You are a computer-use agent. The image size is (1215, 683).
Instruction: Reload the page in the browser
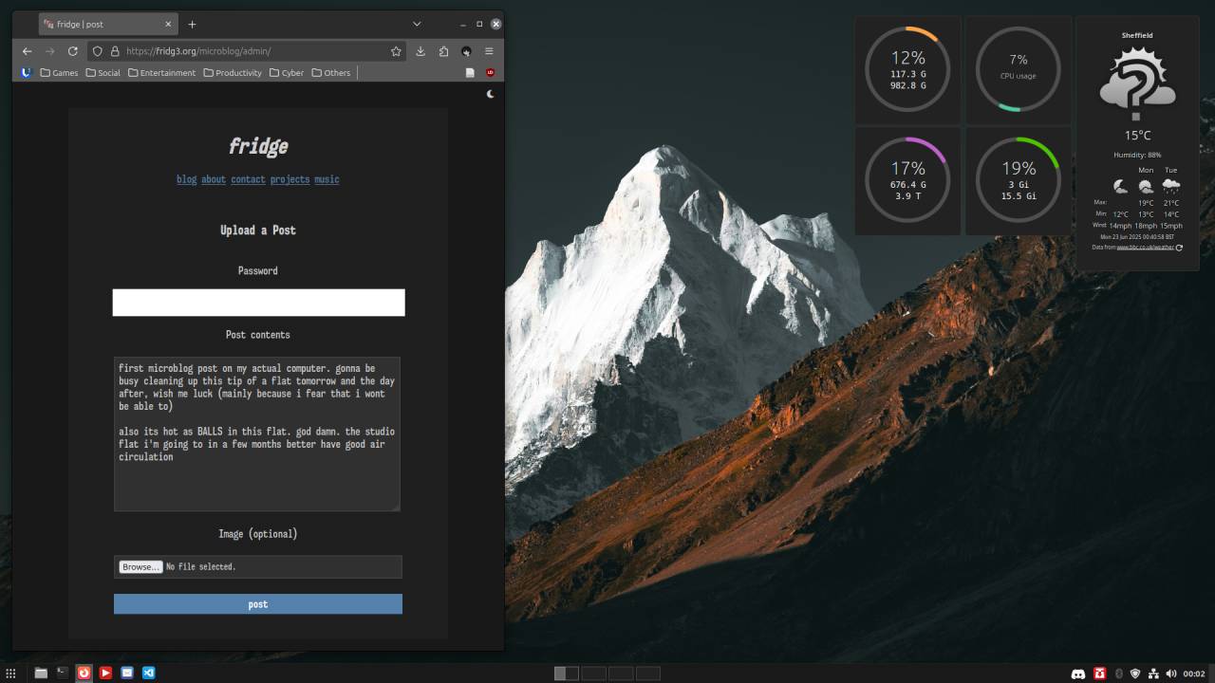[72, 51]
